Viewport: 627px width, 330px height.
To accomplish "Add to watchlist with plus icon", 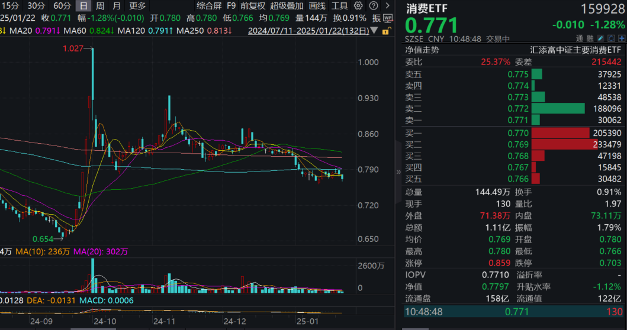I will pyautogui.click(x=622, y=38).
